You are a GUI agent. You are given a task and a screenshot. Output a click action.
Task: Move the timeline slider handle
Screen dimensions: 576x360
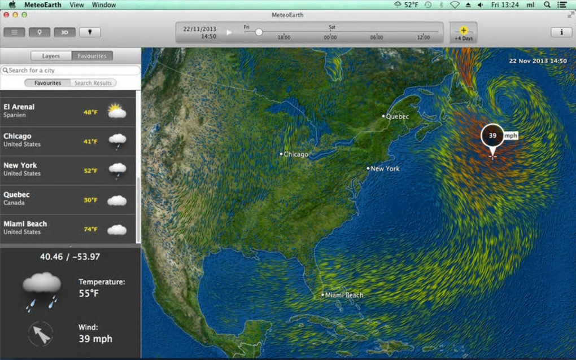click(259, 32)
